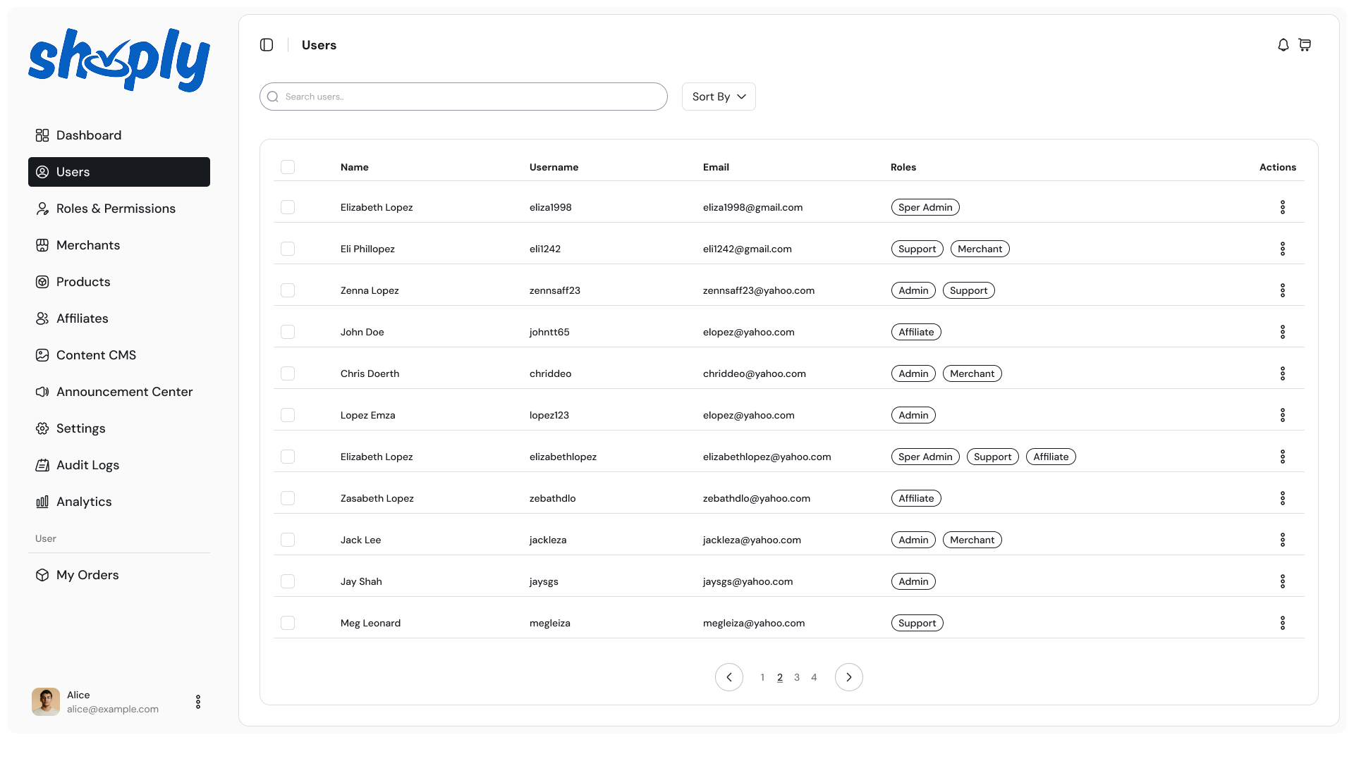Click Merchant badge for Eli Phillopez
This screenshot has height=761, width=1354.
(x=980, y=249)
